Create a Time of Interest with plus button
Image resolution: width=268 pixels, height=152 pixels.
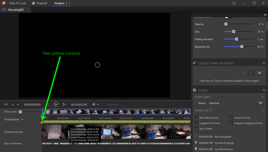[x=259, y=73]
